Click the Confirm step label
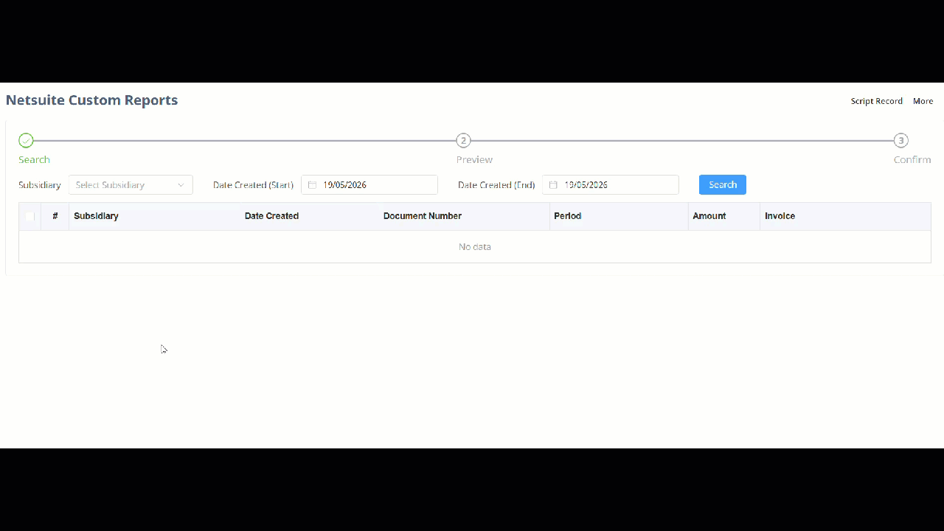Screen dimensions: 944x531 (912, 159)
